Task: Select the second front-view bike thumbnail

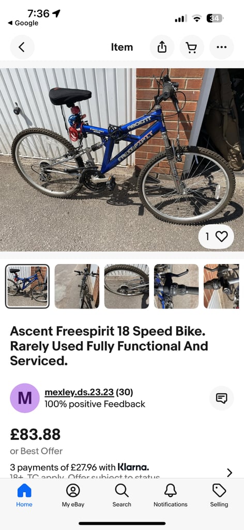Action: [77, 286]
